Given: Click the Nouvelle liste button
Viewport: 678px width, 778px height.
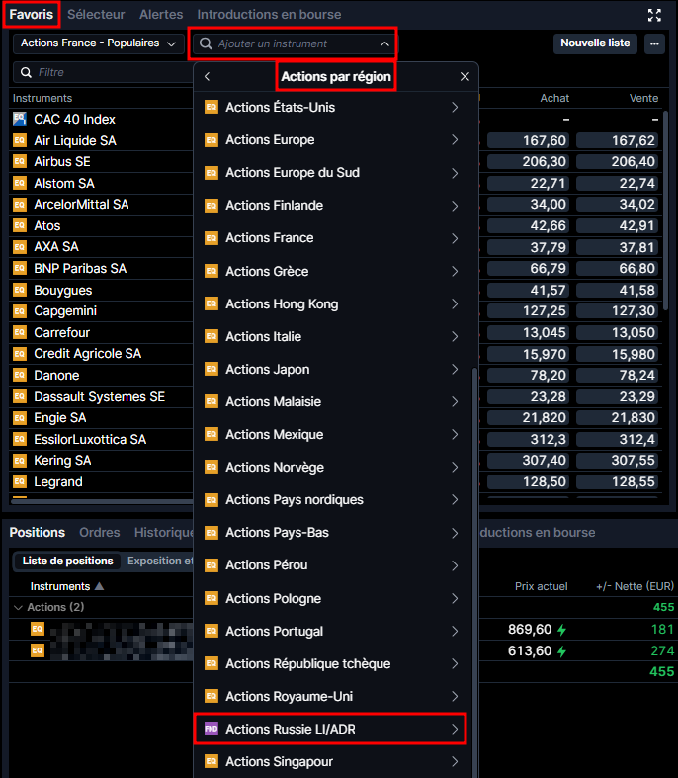Looking at the screenshot, I should (595, 43).
